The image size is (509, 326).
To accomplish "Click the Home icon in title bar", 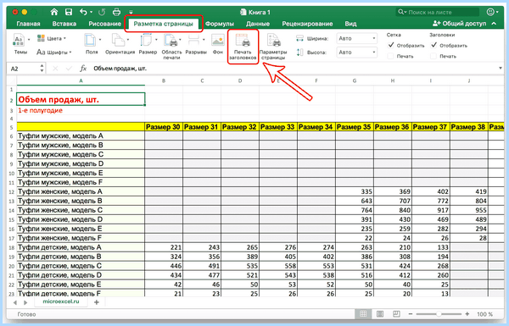I will pyautogui.click(x=54, y=13).
